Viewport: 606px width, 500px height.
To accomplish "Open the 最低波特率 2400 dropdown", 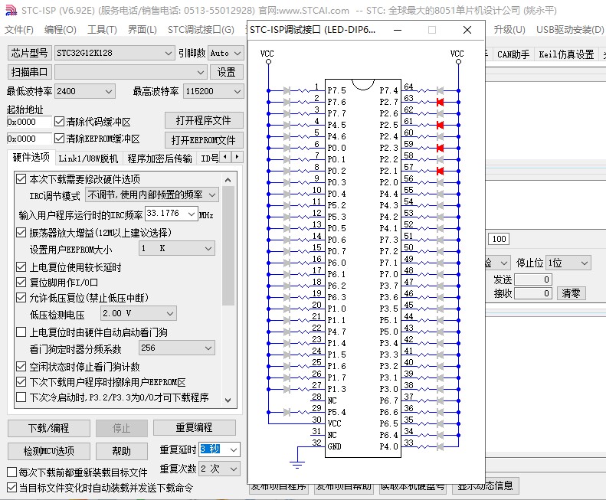I will pos(85,91).
